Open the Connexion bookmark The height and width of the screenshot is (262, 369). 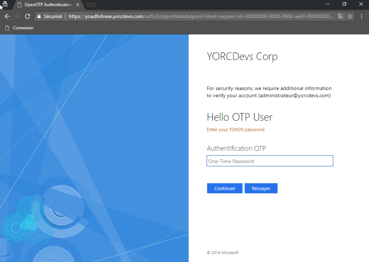click(20, 28)
